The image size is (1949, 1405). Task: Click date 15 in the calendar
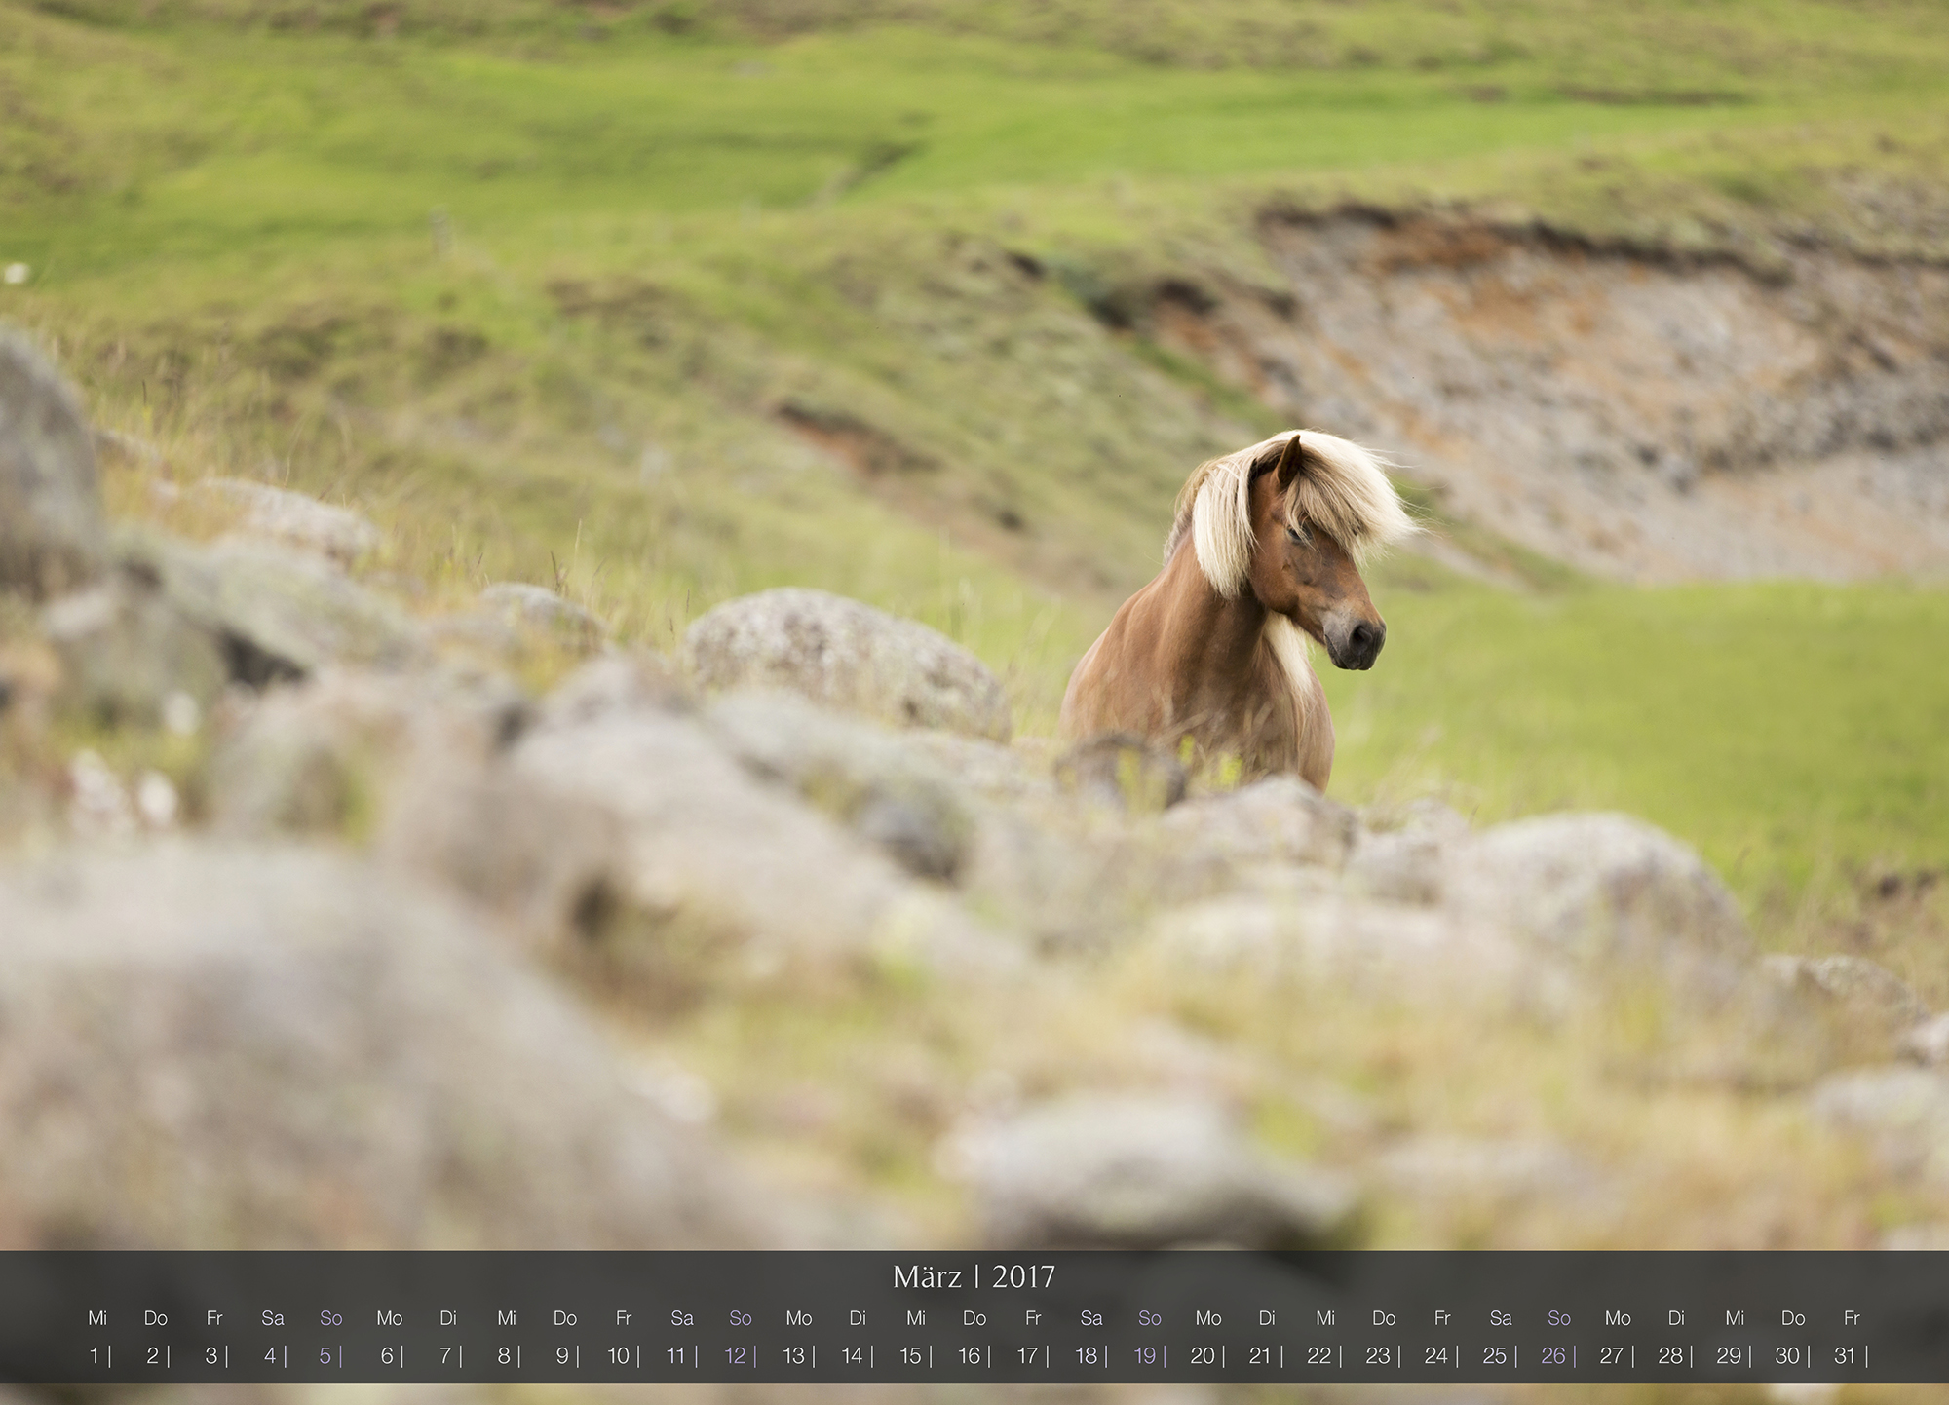pos(910,1355)
